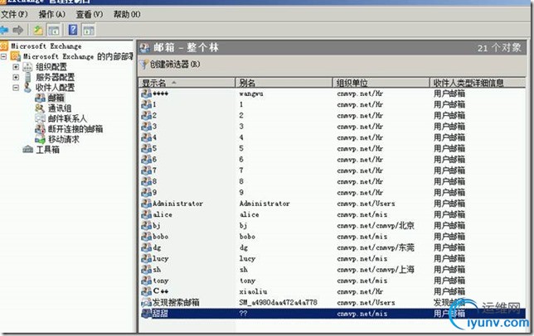Click the mailbox icon of row 7
Image resolution: width=534 pixels, height=336 pixels.
[x=147, y=170]
